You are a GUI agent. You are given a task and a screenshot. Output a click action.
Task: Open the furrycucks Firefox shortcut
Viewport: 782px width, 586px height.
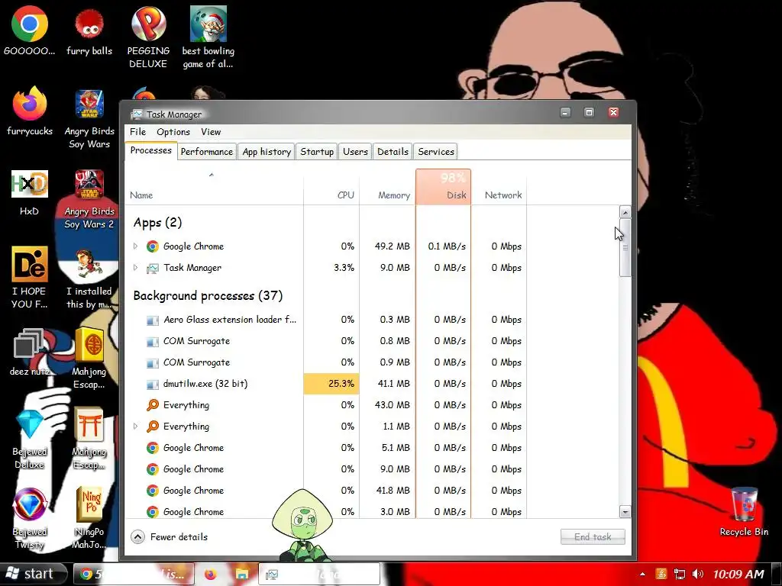30,111
